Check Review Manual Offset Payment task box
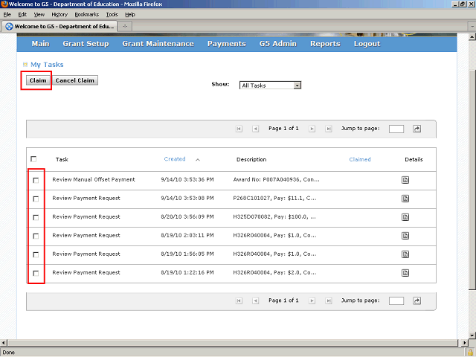This screenshot has width=476, height=357. point(36,180)
